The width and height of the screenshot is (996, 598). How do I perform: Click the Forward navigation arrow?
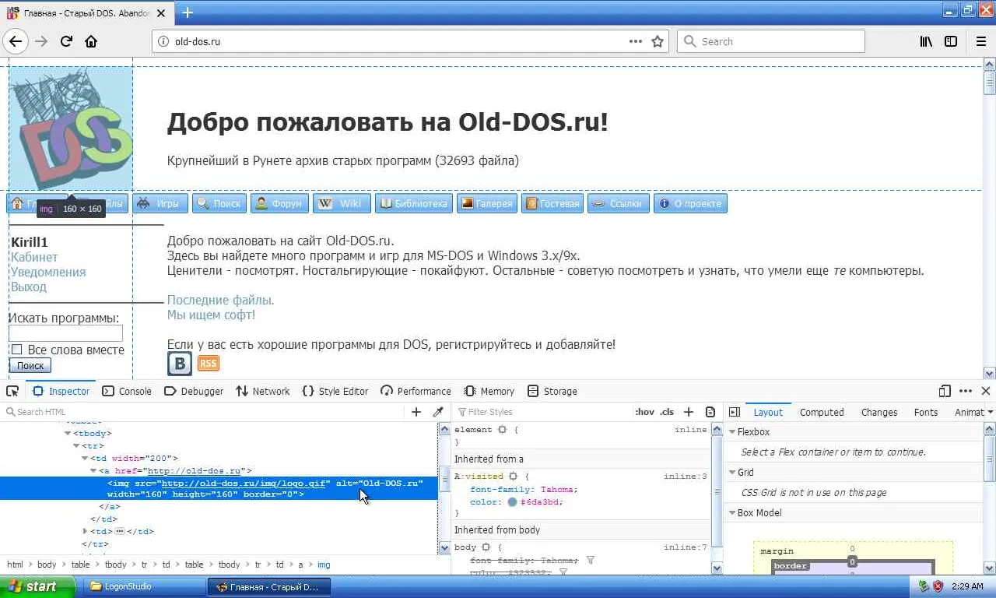[41, 41]
